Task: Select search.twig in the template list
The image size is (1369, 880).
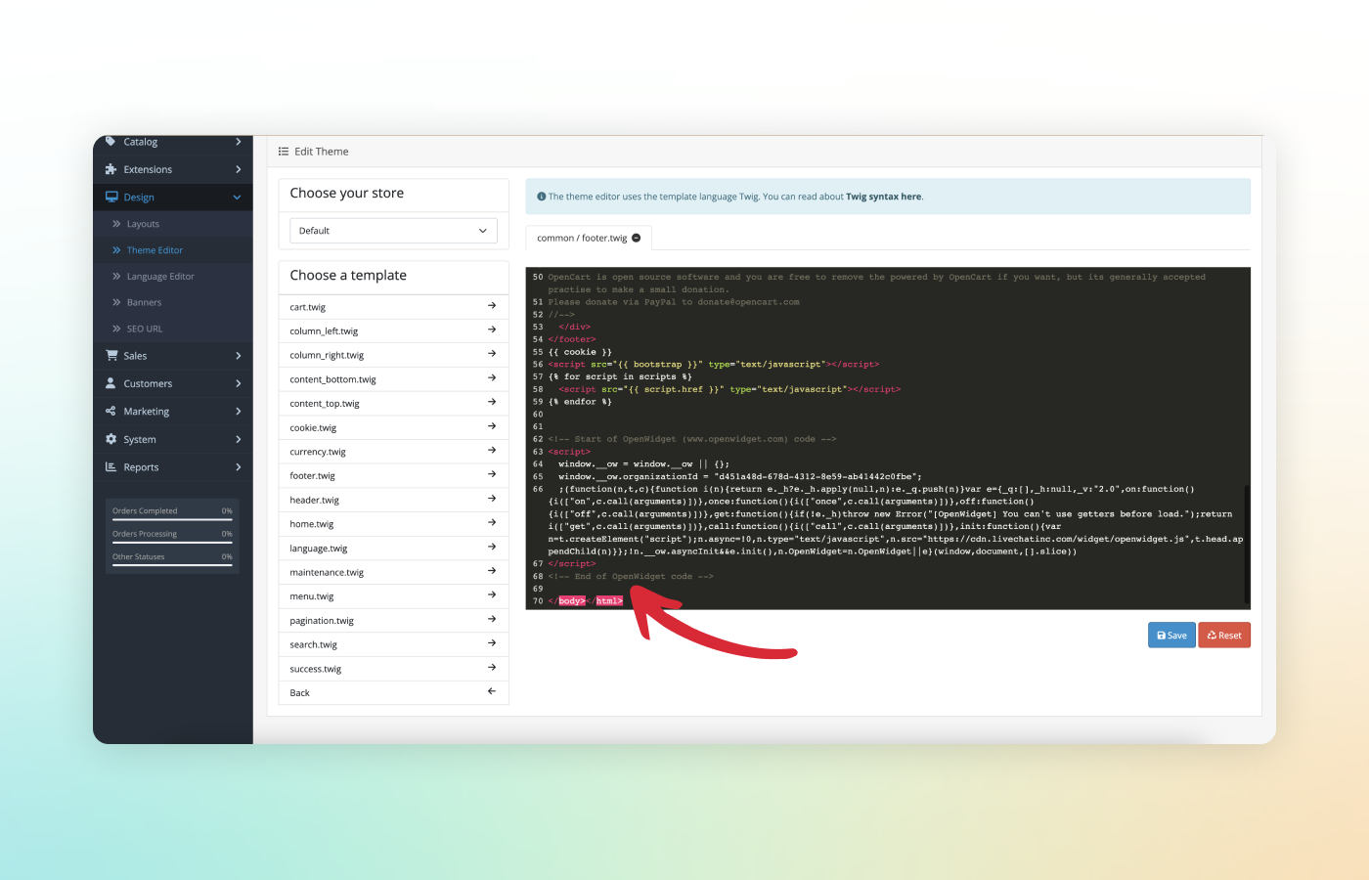Action: pyautogui.click(x=393, y=645)
